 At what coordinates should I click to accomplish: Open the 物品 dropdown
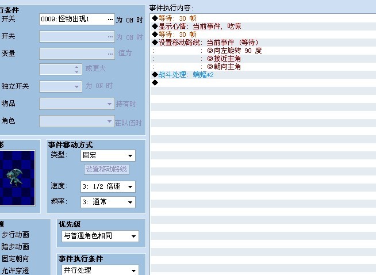(x=77, y=104)
